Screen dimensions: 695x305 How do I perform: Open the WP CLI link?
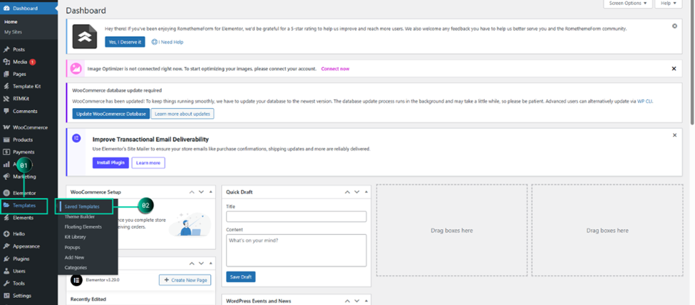coord(644,101)
